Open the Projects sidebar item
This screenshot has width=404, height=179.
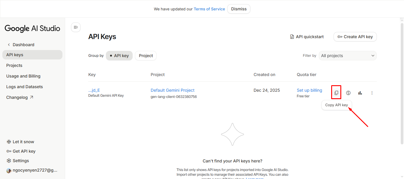[x=14, y=65]
